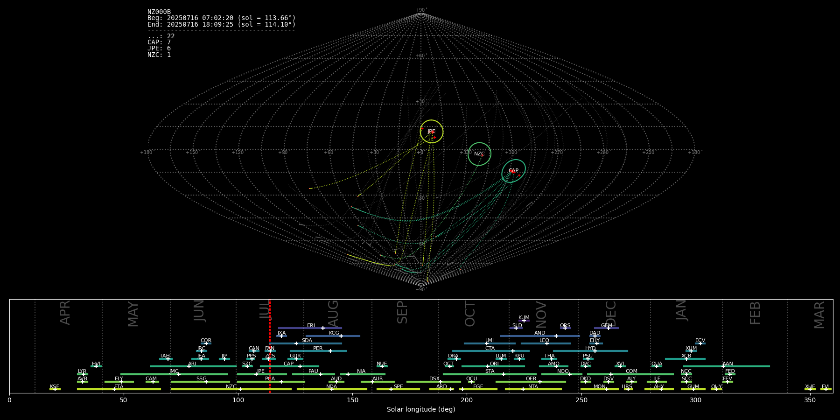
Task: Click the URS shower label in the timeline
Action: [x=627, y=386]
